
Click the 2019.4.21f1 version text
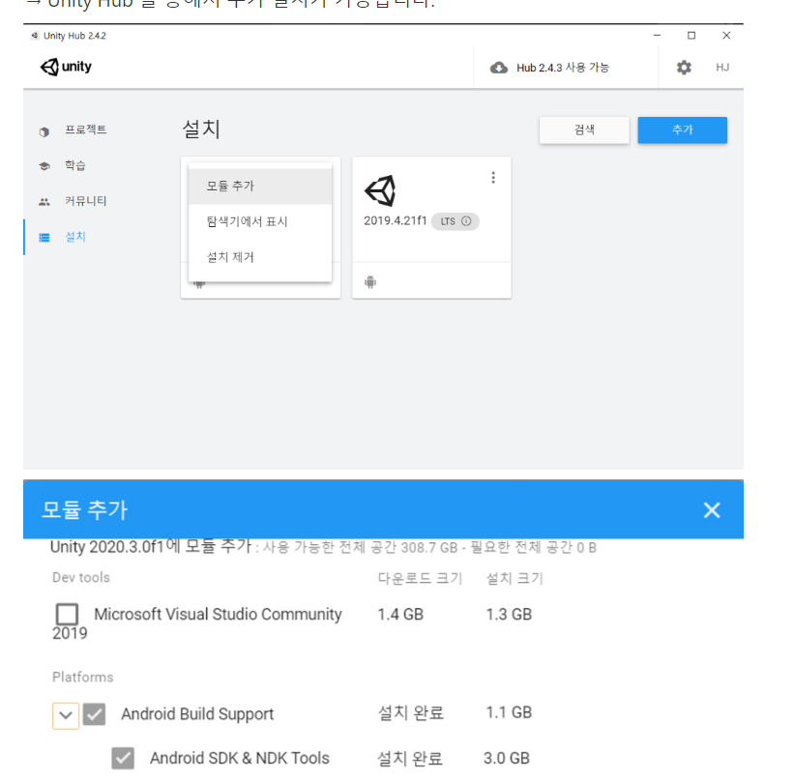pyautogui.click(x=395, y=220)
